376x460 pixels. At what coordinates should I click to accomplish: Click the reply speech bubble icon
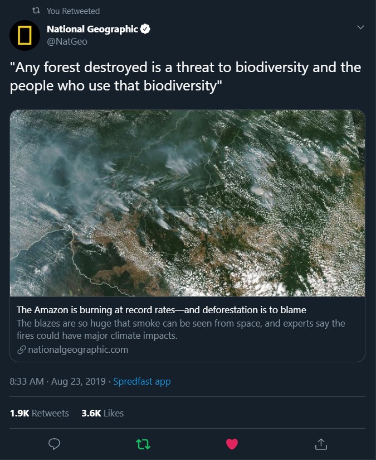pos(54,444)
